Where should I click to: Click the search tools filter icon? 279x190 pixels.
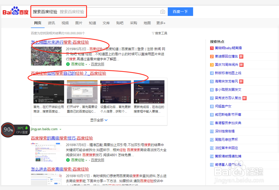153,33
